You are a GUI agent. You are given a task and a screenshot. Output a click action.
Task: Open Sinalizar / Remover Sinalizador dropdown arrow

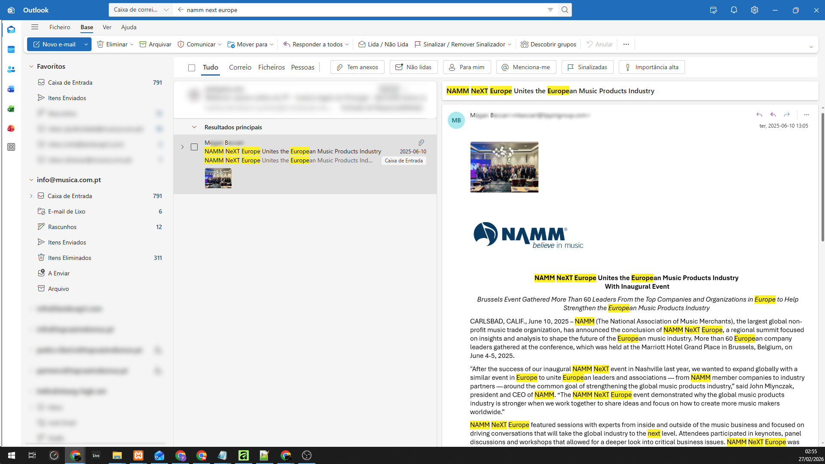[510, 44]
